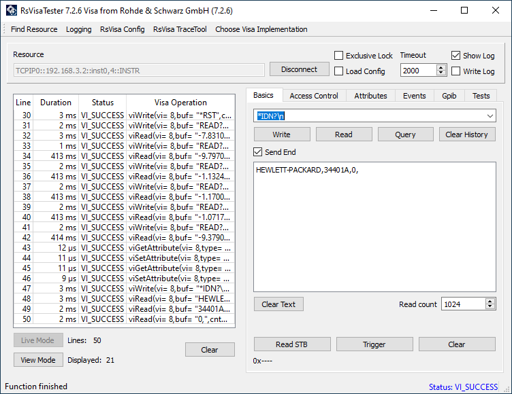
Task: Uncheck the Show Log checkbox
Action: (456, 56)
